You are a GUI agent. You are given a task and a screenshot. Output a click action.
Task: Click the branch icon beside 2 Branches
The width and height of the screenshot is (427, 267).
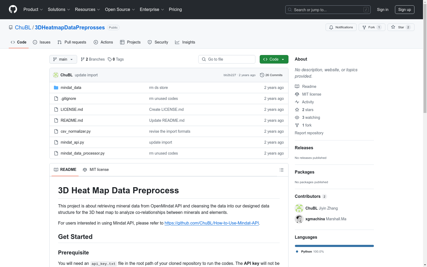[83, 59]
